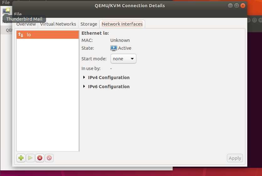262x176 pixels.
Task: Open File menu in Connection Details
Action: (x=18, y=14)
